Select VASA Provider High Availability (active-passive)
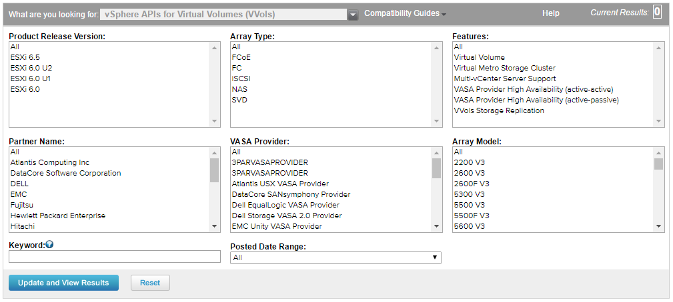 click(x=553, y=100)
